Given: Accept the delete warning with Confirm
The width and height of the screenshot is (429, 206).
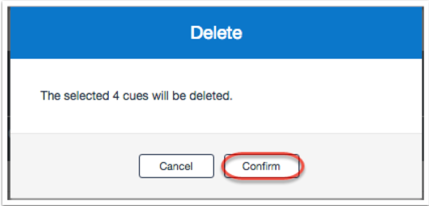Looking at the screenshot, I should 261,166.
